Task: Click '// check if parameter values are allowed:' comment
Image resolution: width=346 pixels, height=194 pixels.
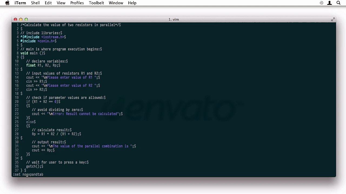Action: (x=65, y=98)
